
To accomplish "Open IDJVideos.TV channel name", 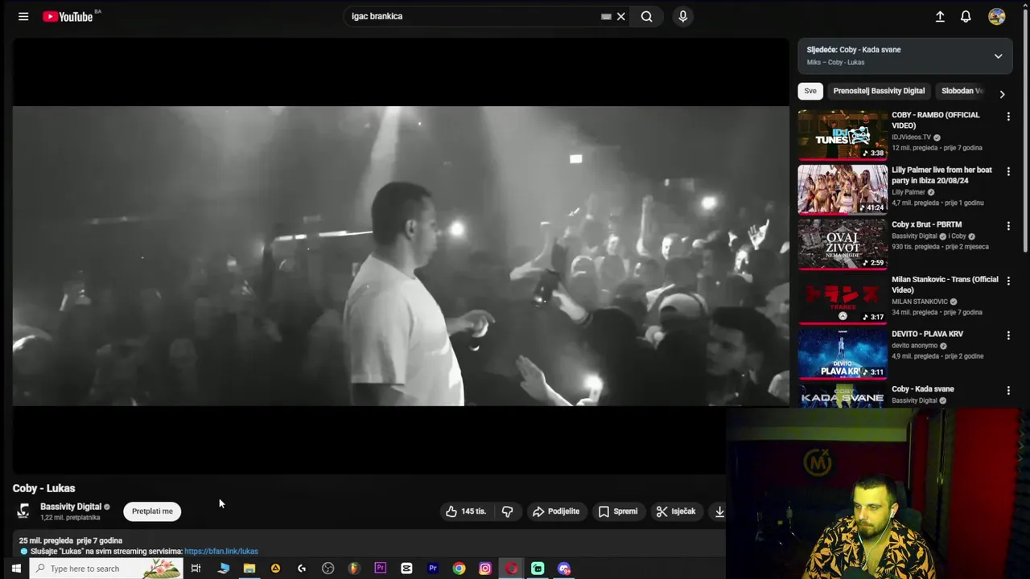I will (x=911, y=138).
